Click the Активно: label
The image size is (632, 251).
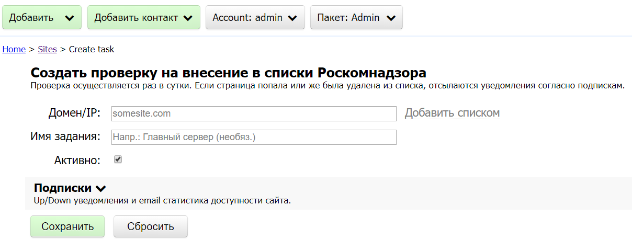(x=77, y=161)
